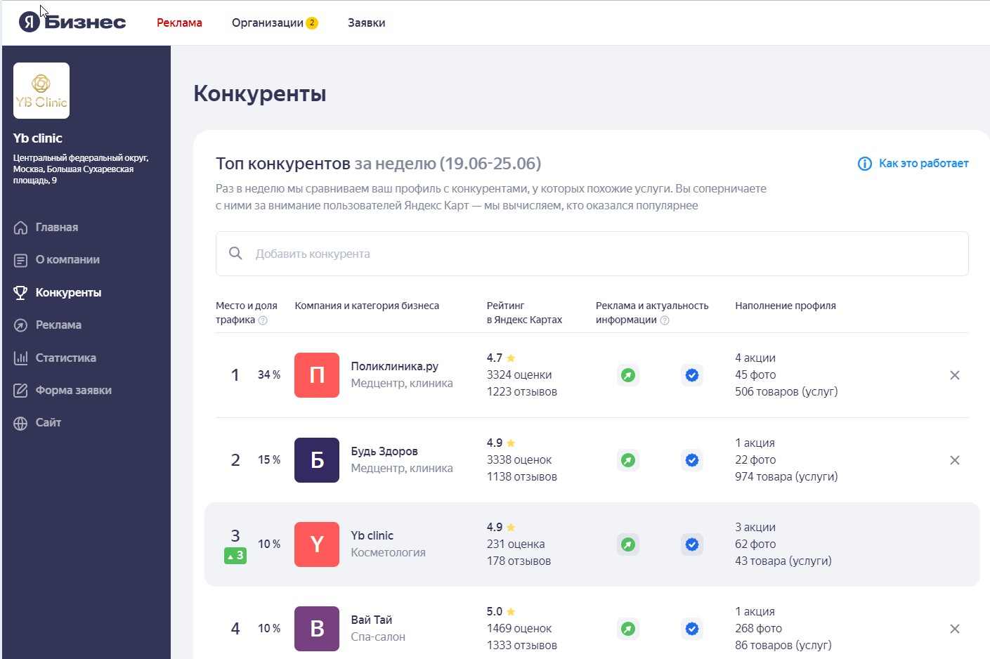Open the Как это работает help link
This screenshot has height=659, width=990.
(x=923, y=163)
